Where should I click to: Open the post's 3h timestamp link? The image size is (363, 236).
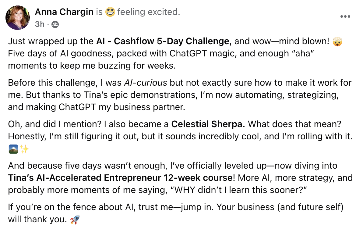[40, 24]
